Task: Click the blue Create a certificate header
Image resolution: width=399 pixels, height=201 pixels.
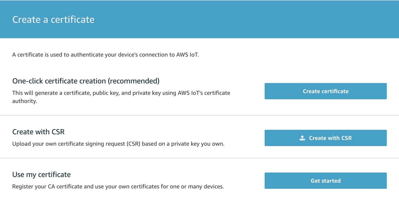Action: 53,19
